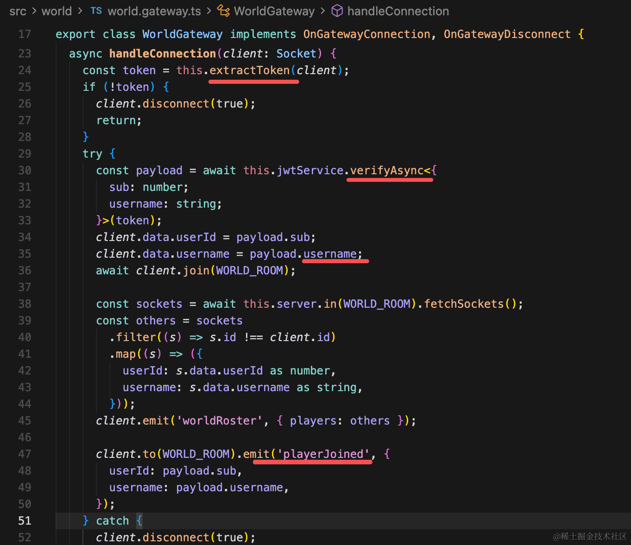Screen dimensions: 631x545
Task: Click '.map' on line 41
Action: tap(122, 354)
